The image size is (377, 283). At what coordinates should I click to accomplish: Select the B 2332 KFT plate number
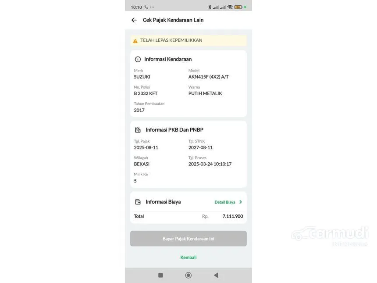point(146,93)
